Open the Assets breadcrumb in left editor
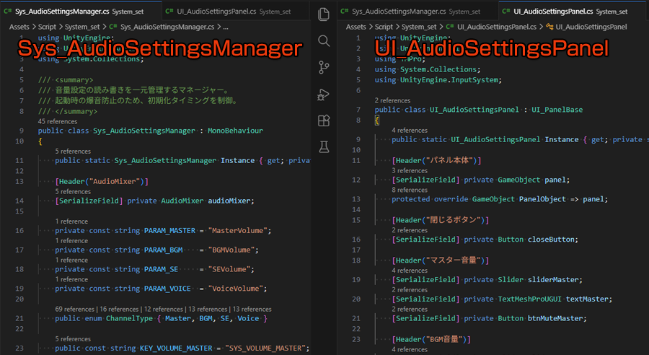The image size is (649, 355). click(x=19, y=26)
